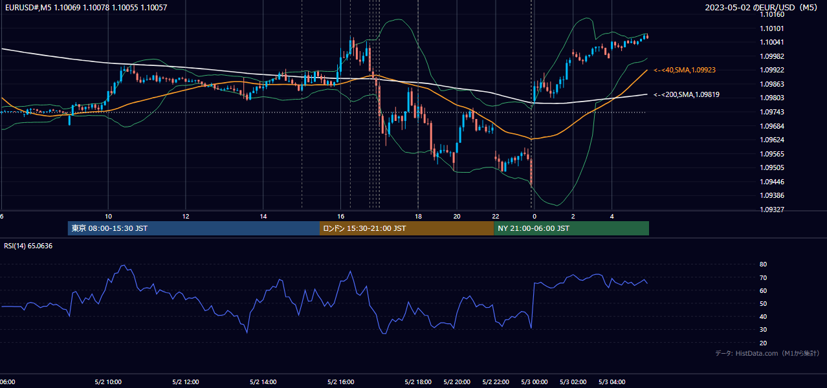
Task: Click price axis value 1.09565
Action: point(772,154)
